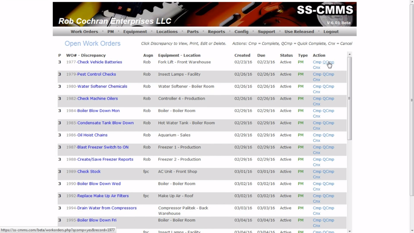Open the Work Orders menu
The height and width of the screenshot is (233, 414).
tap(84, 31)
